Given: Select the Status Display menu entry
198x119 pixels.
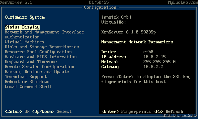Looking at the screenshot, I should pos(22,27).
